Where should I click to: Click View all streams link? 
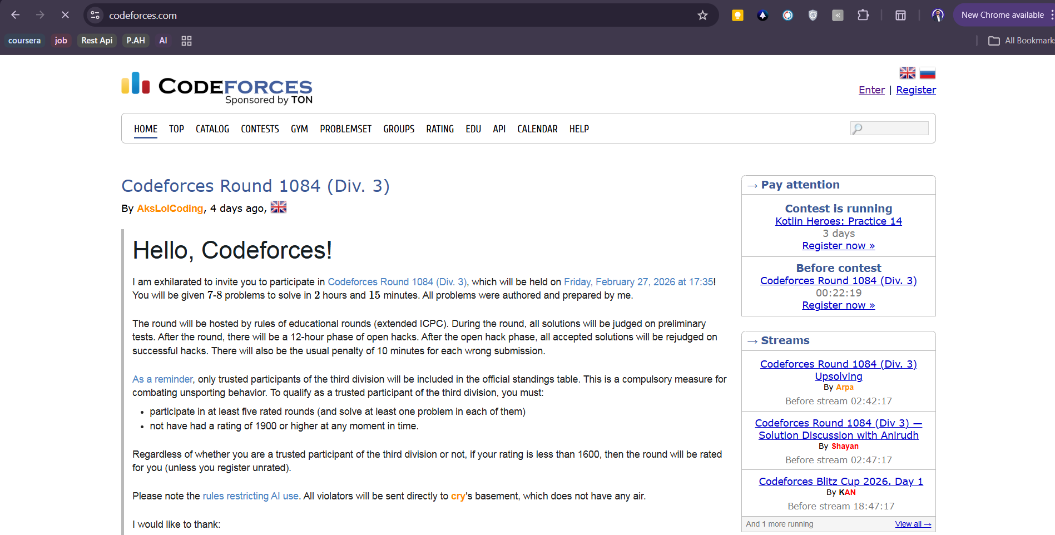pyautogui.click(x=913, y=524)
